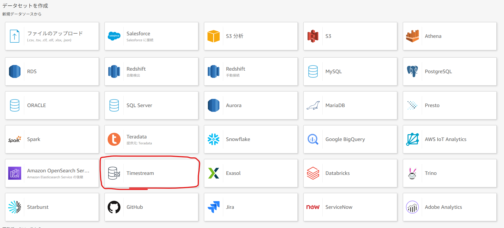Click the Jira label text
Viewport: 504px width, 228px height.
click(230, 207)
